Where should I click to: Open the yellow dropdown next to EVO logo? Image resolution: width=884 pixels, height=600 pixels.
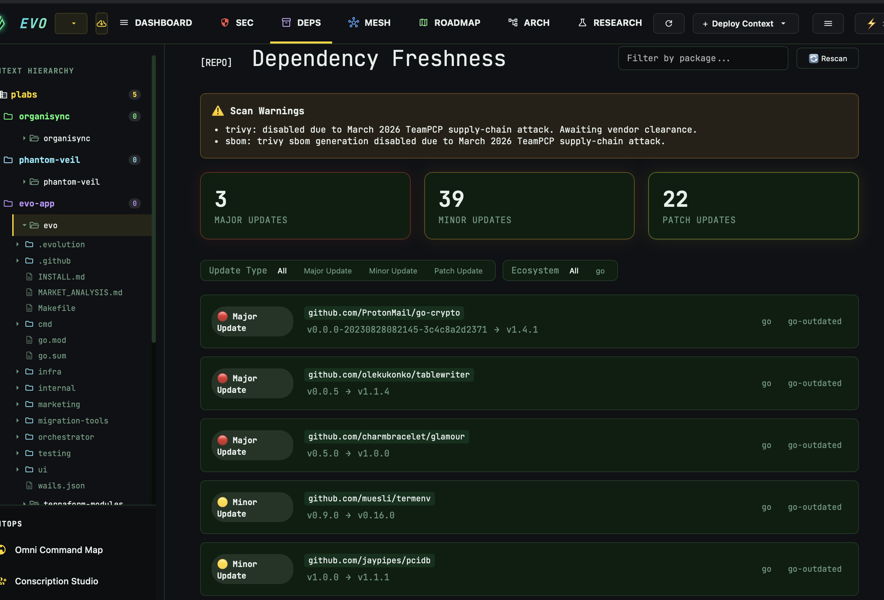click(x=71, y=23)
